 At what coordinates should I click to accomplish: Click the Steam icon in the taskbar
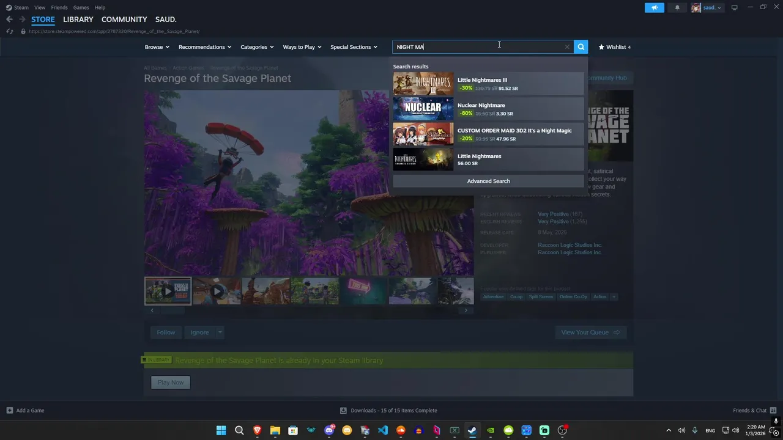tap(472, 430)
